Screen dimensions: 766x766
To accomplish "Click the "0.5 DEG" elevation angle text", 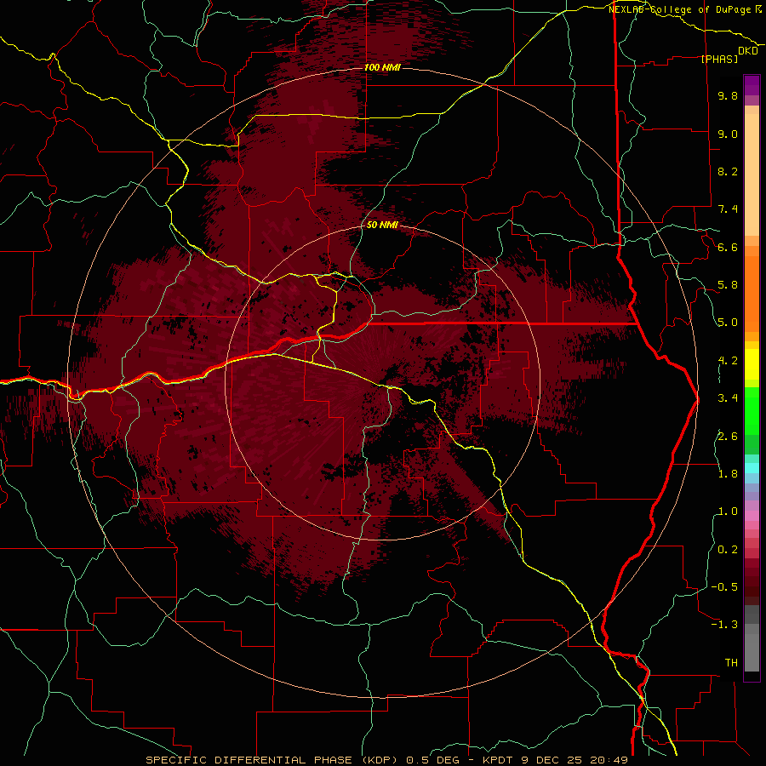I will (x=433, y=760).
